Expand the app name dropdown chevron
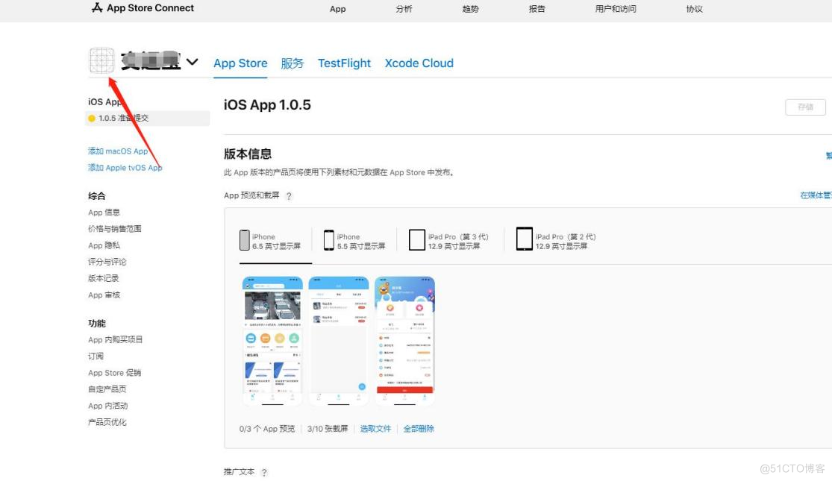This screenshot has height=481, width=832. 192,62
